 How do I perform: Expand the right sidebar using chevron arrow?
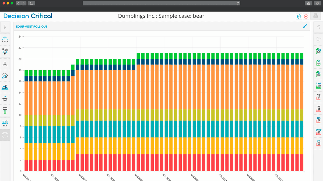pos(318,27)
